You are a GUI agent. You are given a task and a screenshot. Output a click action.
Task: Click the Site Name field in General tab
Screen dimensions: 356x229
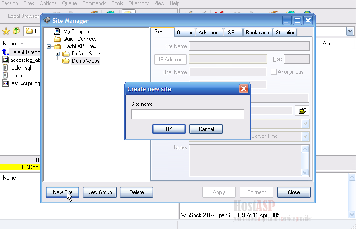[249, 46]
